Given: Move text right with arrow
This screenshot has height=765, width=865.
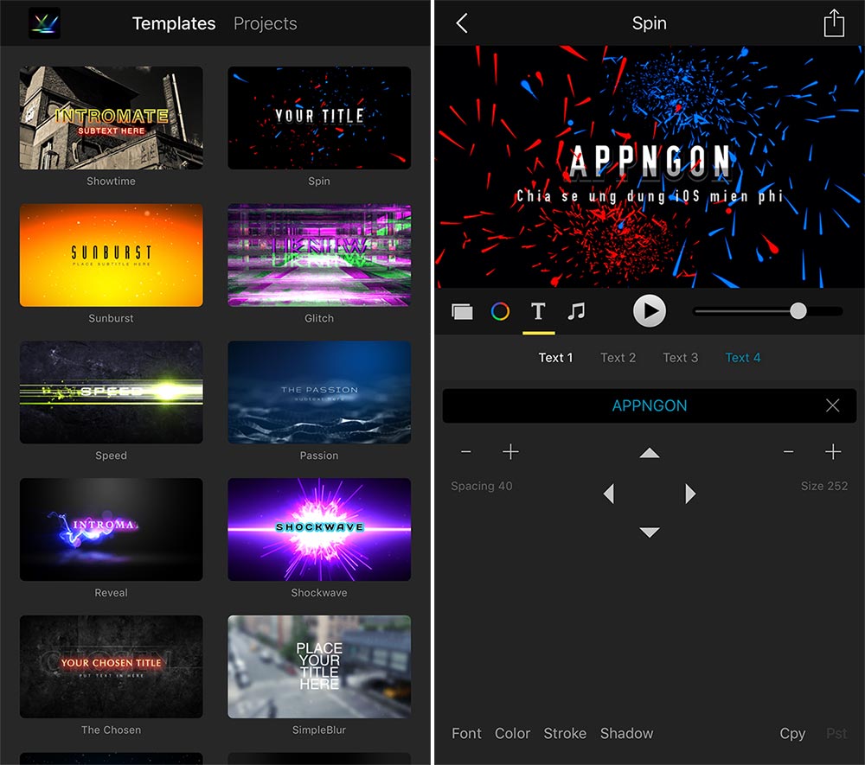Looking at the screenshot, I should click(690, 494).
